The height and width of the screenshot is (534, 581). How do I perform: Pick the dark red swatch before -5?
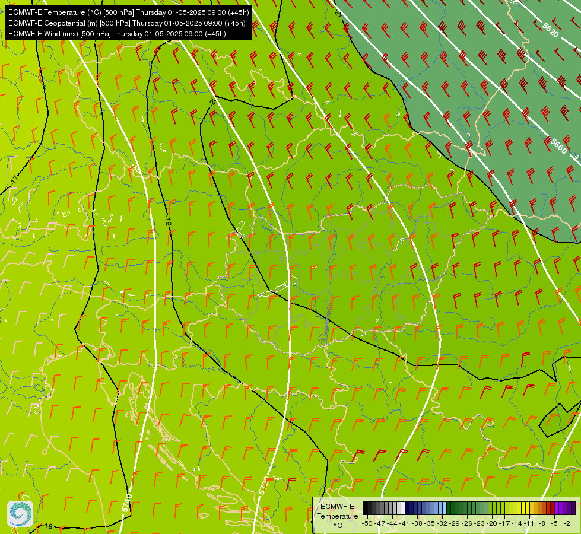pyautogui.click(x=553, y=508)
